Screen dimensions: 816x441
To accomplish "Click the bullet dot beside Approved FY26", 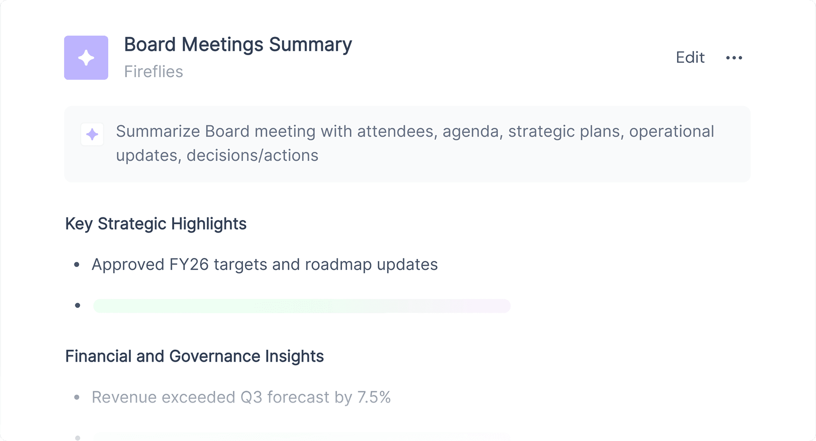I will [77, 265].
